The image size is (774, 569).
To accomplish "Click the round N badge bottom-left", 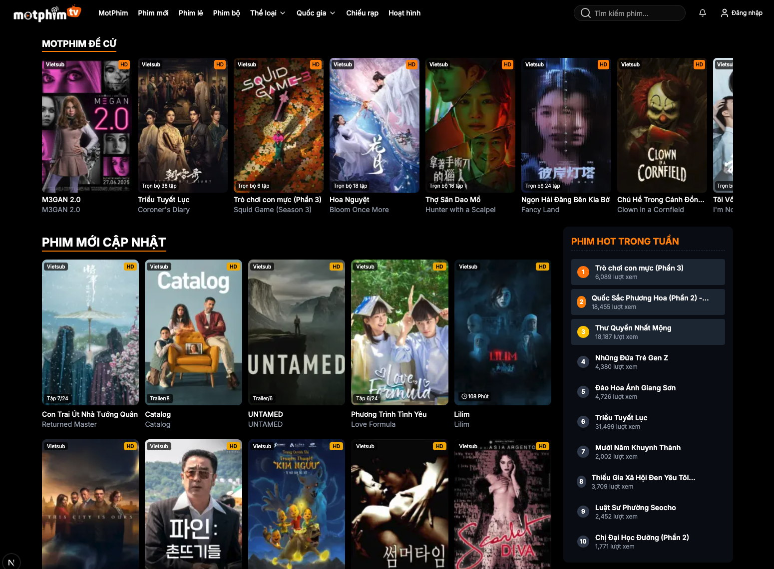I will coord(11,562).
